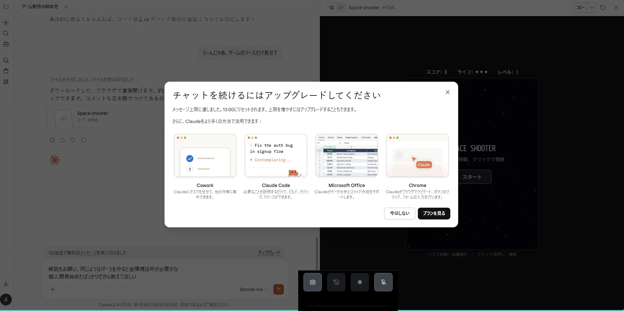The width and height of the screenshot is (624, 311).
Task: Reload the Space shooter artifact preview
Action: 603,8
